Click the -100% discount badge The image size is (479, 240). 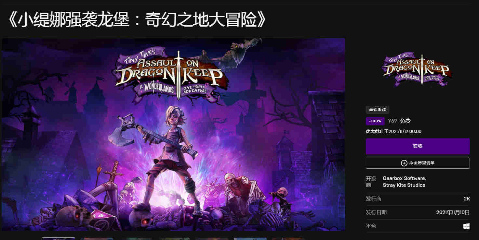coord(375,121)
